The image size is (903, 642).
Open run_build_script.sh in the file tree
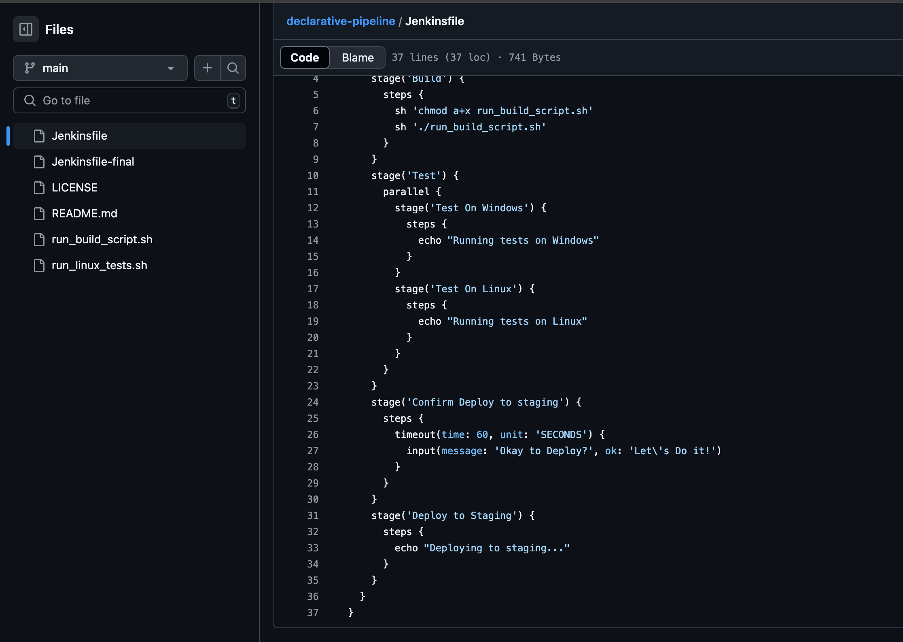(129, 240)
